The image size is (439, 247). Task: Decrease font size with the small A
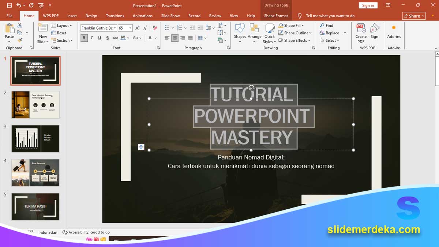click(145, 28)
